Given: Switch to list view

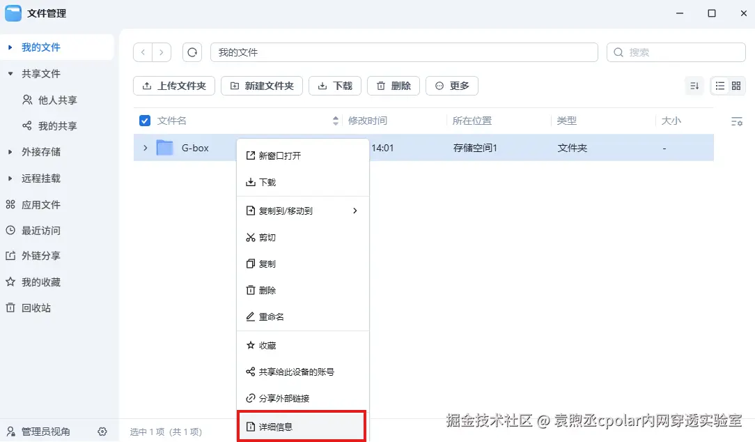Looking at the screenshot, I should [x=720, y=86].
